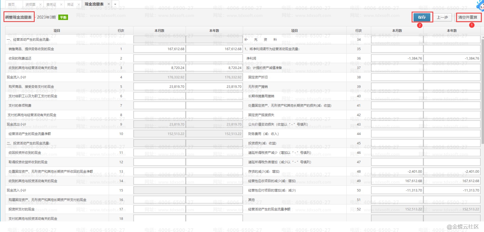Click 本月数 field for 净利润

click(397, 58)
